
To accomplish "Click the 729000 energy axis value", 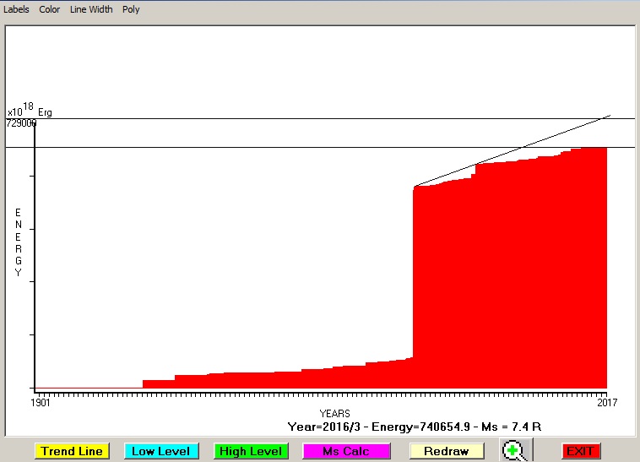I will [21, 123].
